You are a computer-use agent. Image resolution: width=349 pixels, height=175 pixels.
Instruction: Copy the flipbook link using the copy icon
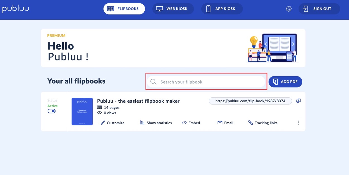[298, 101]
